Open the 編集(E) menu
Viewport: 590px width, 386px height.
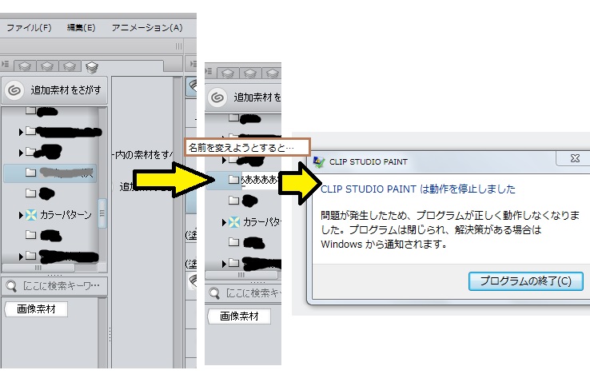[81, 27]
